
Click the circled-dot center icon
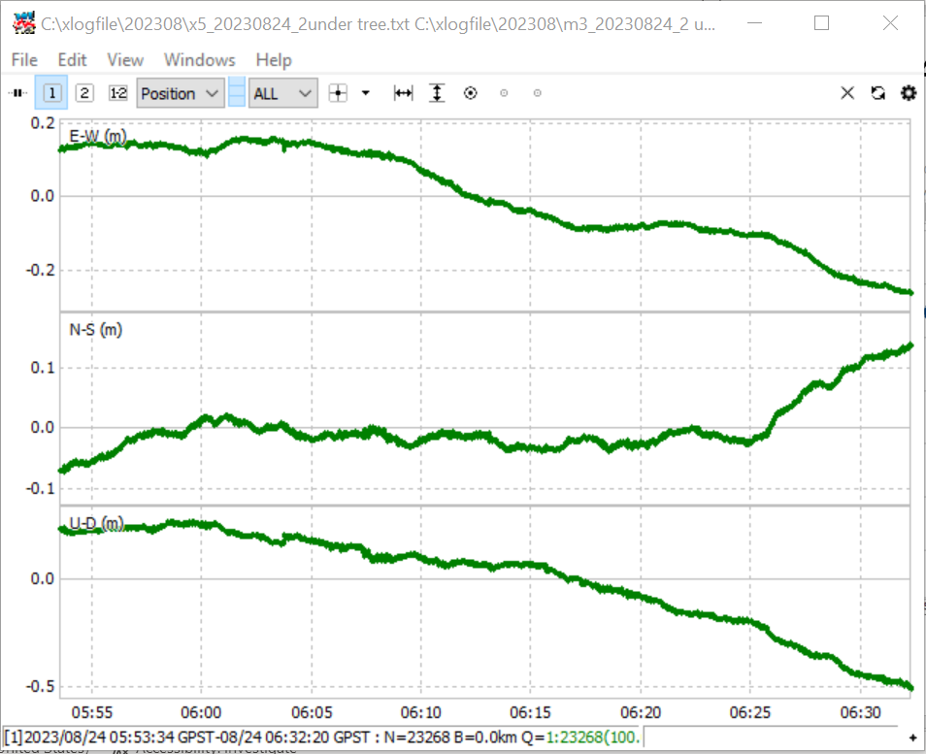pos(471,93)
